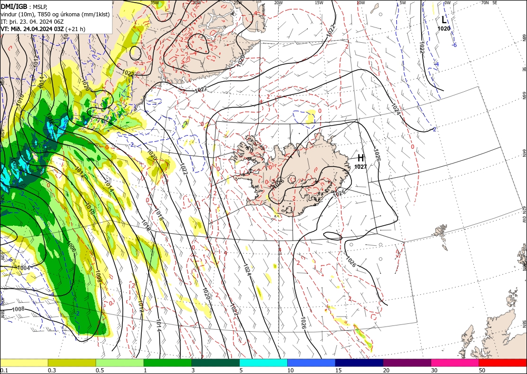The height and width of the screenshot is (374, 527).
Task: Click the L low-pressure symbol at top right
Action: (x=444, y=20)
